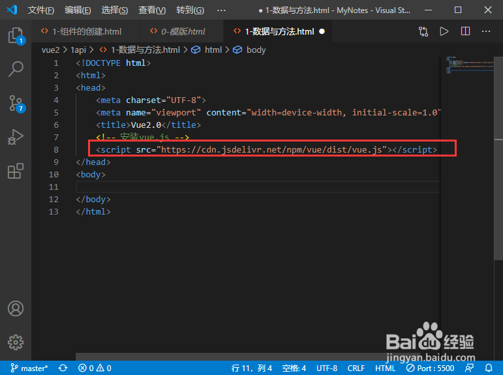
Task: Change file encoding UTF-8
Action: 327,368
